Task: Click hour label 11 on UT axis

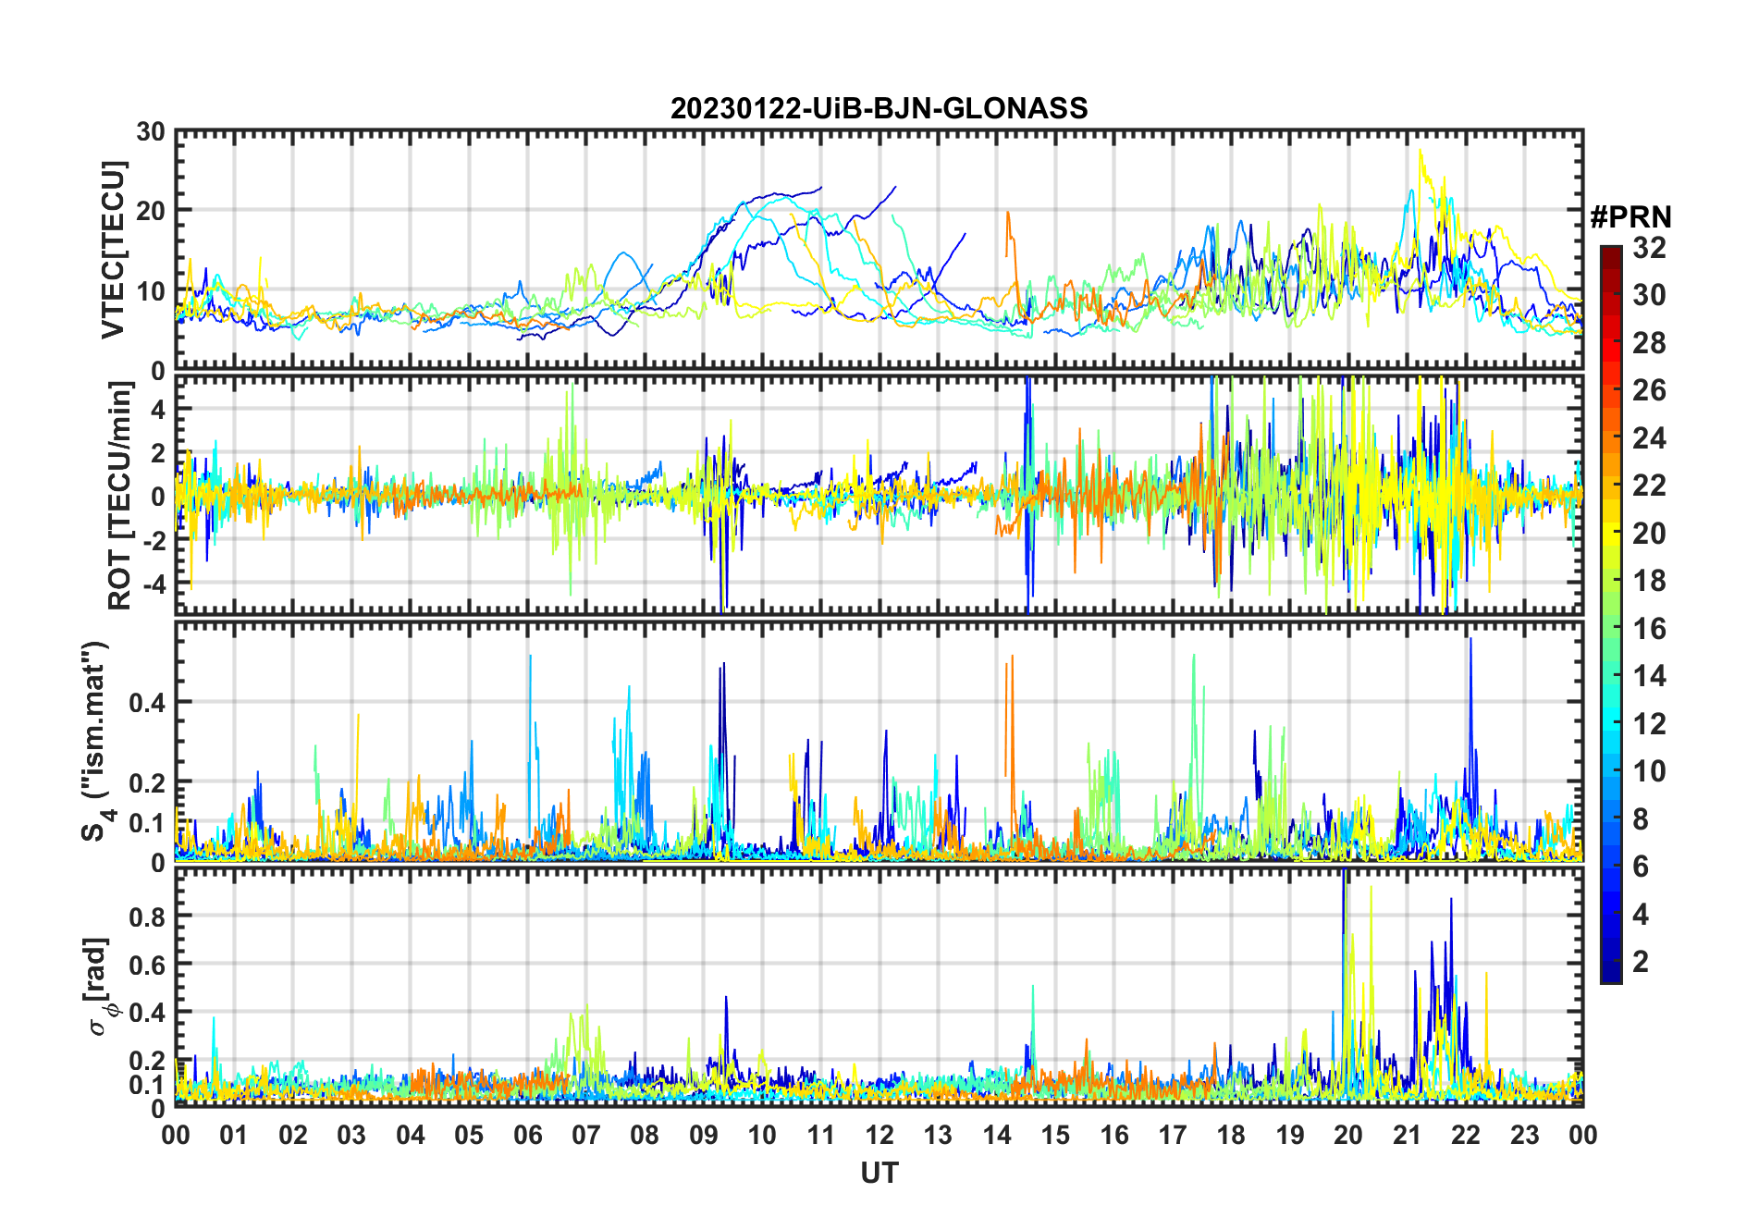Action: 821,1135
